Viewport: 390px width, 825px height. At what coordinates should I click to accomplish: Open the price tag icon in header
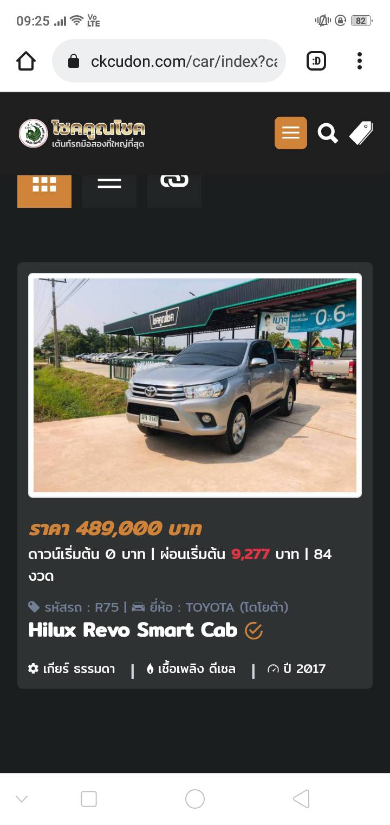[x=361, y=133]
